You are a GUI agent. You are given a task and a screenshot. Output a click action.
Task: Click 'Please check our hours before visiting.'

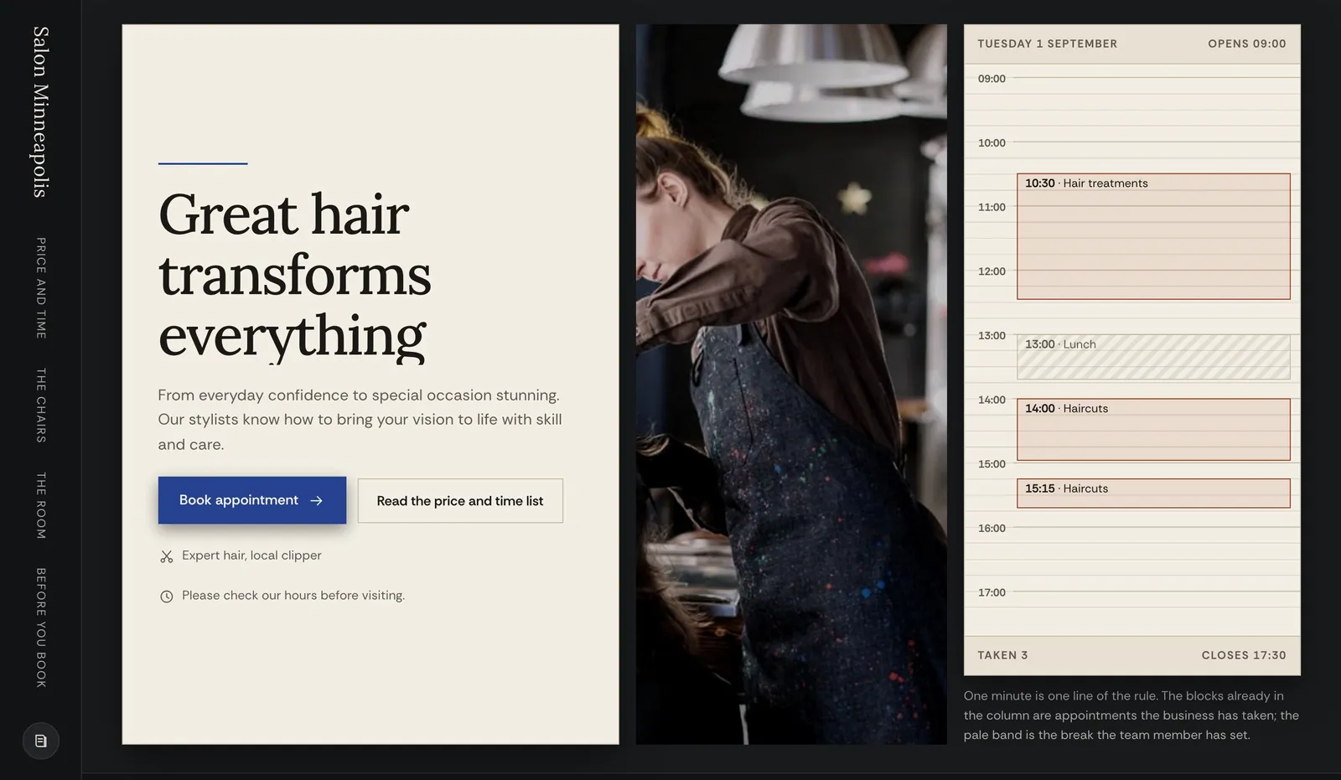coord(293,596)
